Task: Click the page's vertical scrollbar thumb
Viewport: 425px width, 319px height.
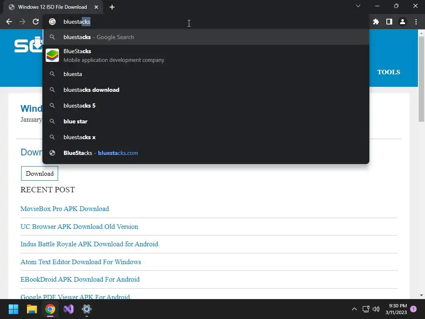Action: coord(421,79)
